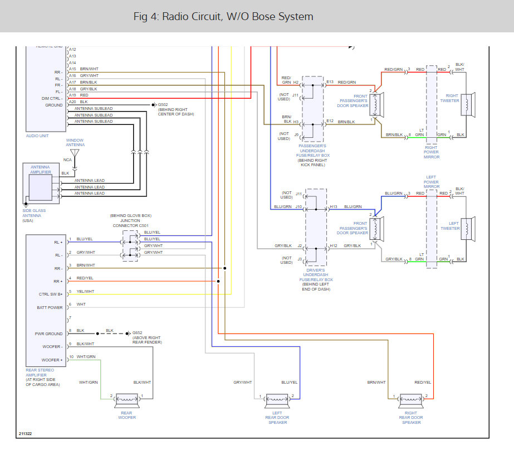Click the G502 ground point symbol

point(154,105)
